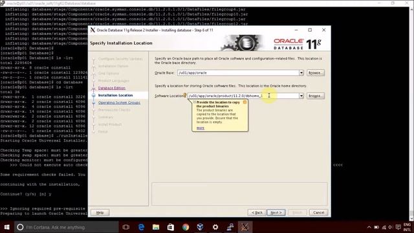Click the network tray icon
Screen dimensions: 414x233
pyautogui.click(x=384, y=227)
